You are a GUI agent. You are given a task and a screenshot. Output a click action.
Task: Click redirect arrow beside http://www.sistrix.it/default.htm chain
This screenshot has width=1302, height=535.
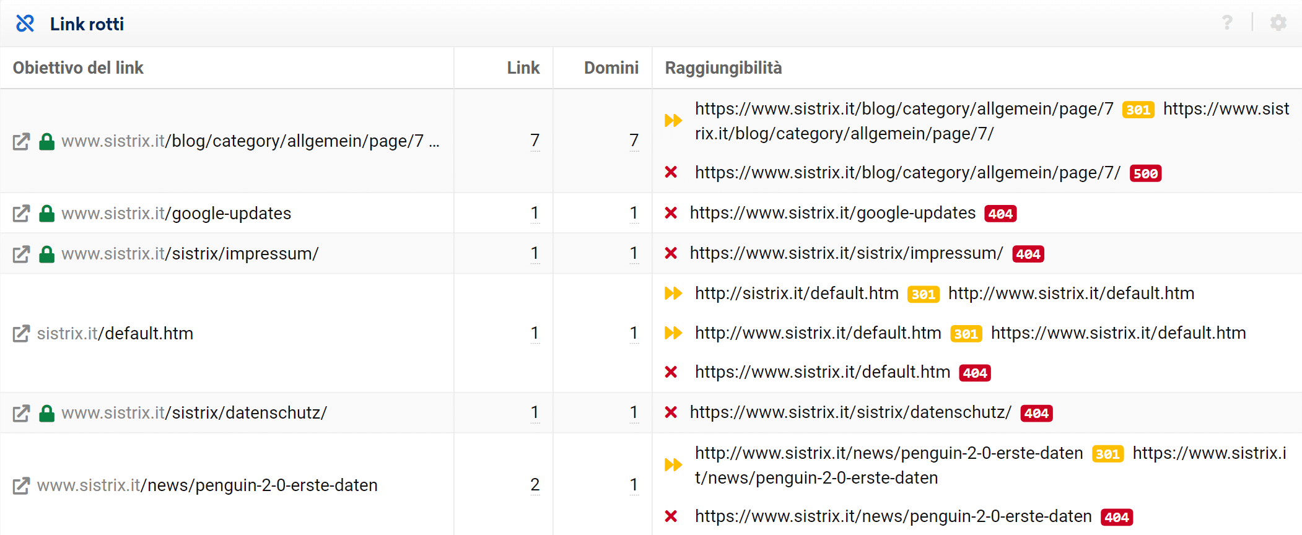(x=673, y=333)
